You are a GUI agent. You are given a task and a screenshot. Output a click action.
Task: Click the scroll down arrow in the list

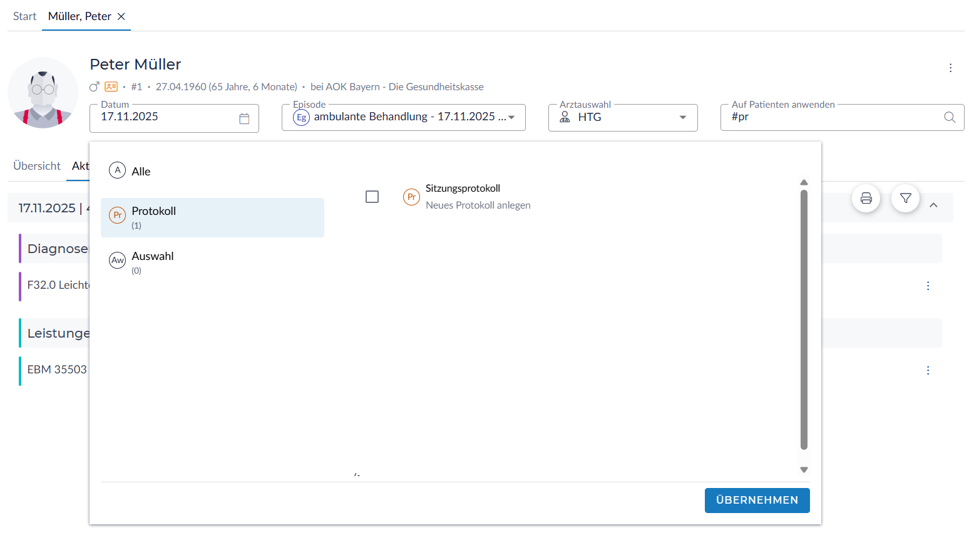[x=804, y=470]
